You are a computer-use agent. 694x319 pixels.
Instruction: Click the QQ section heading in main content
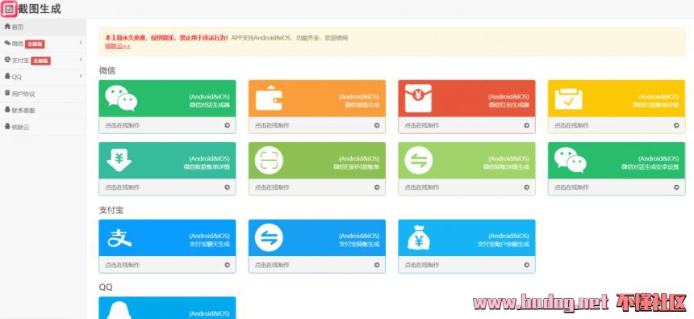coord(106,288)
